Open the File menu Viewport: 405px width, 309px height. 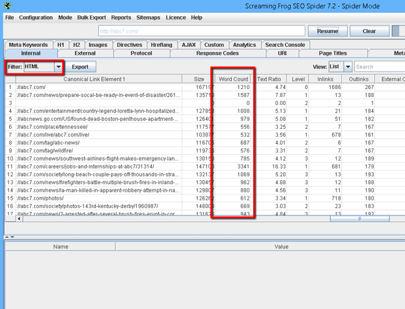(10, 18)
